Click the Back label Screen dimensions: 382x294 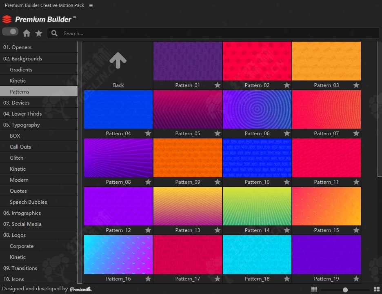point(118,85)
